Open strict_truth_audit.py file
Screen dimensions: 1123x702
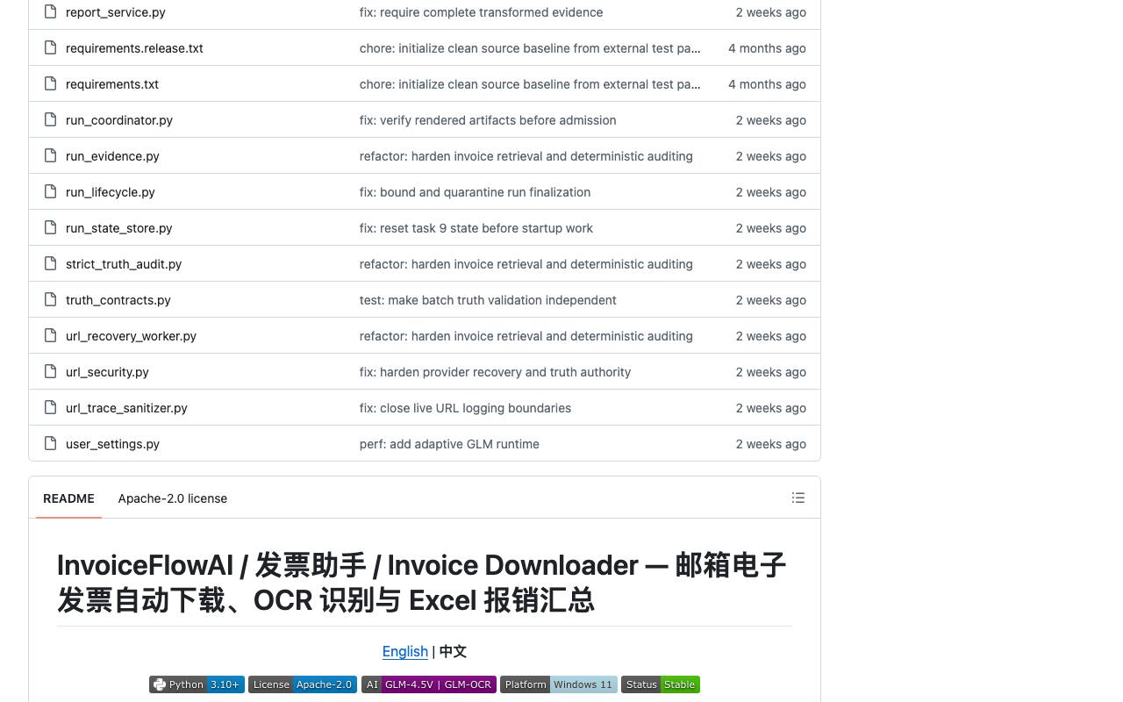pyautogui.click(x=124, y=264)
